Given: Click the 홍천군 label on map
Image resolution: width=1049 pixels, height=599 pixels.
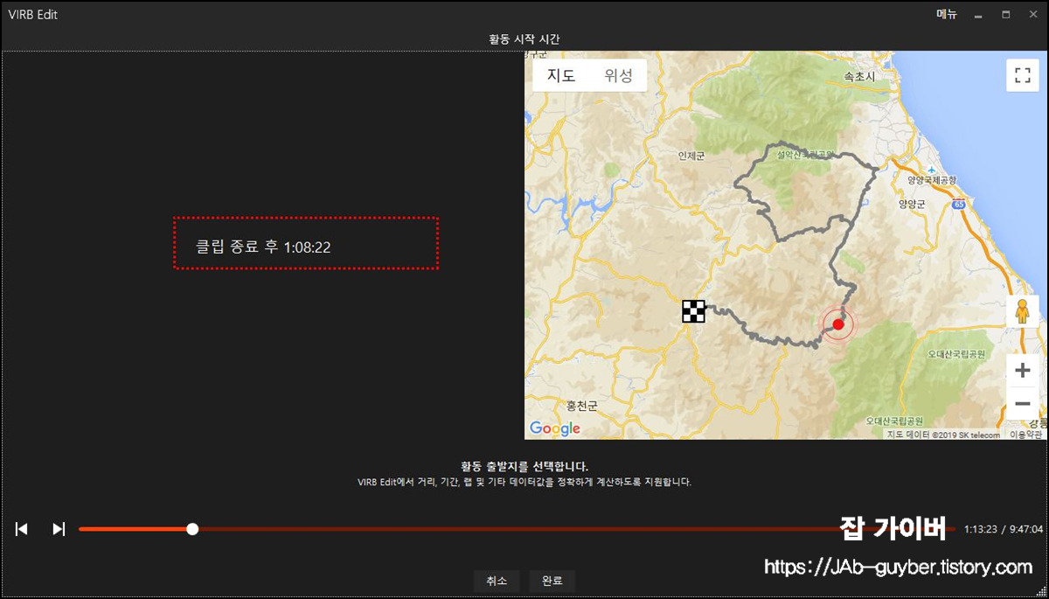Looking at the screenshot, I should pos(581,406).
